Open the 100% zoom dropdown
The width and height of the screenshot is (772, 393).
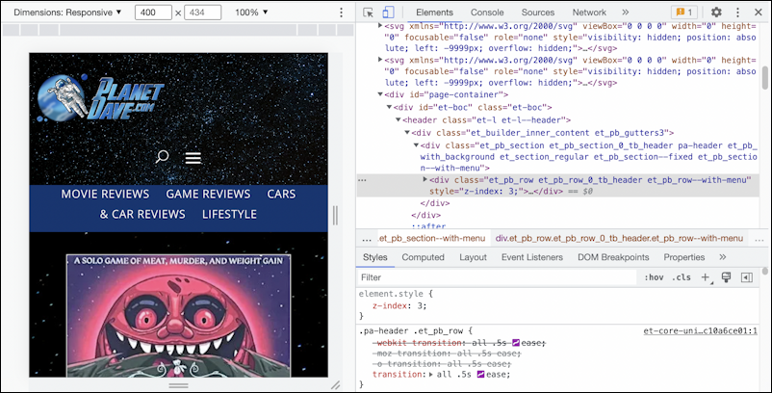click(251, 13)
